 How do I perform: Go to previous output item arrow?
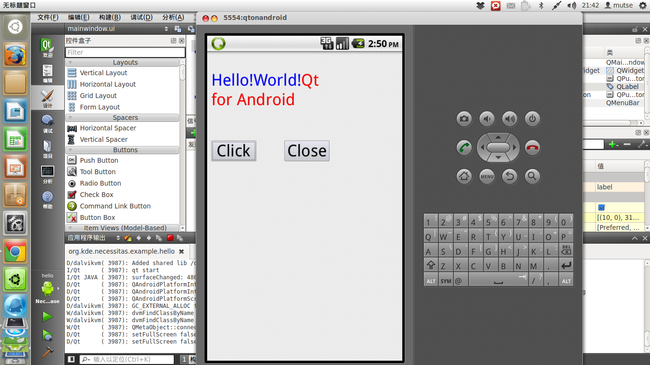[139, 238]
